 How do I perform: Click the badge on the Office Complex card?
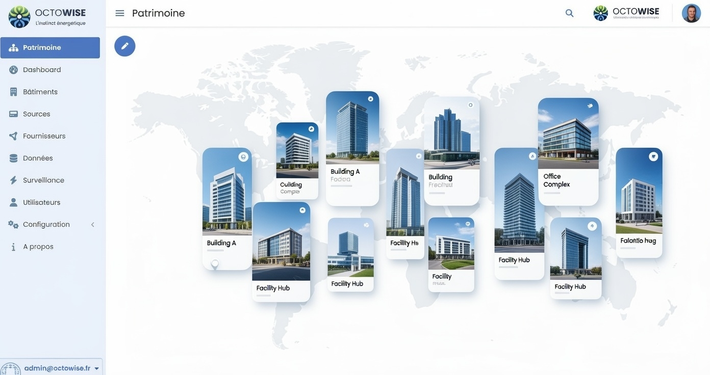(x=591, y=104)
